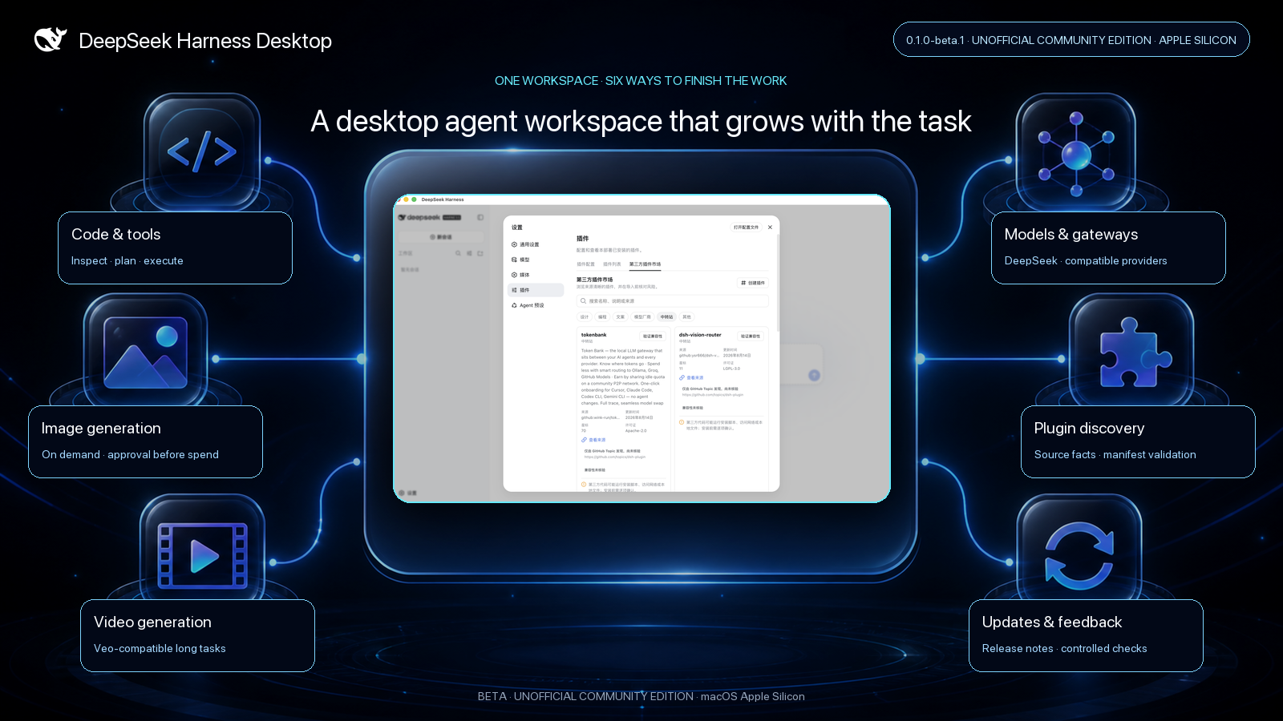Screen dimensions: 1283x721
Task: Filter plugins by 其他 chip
Action: point(686,317)
